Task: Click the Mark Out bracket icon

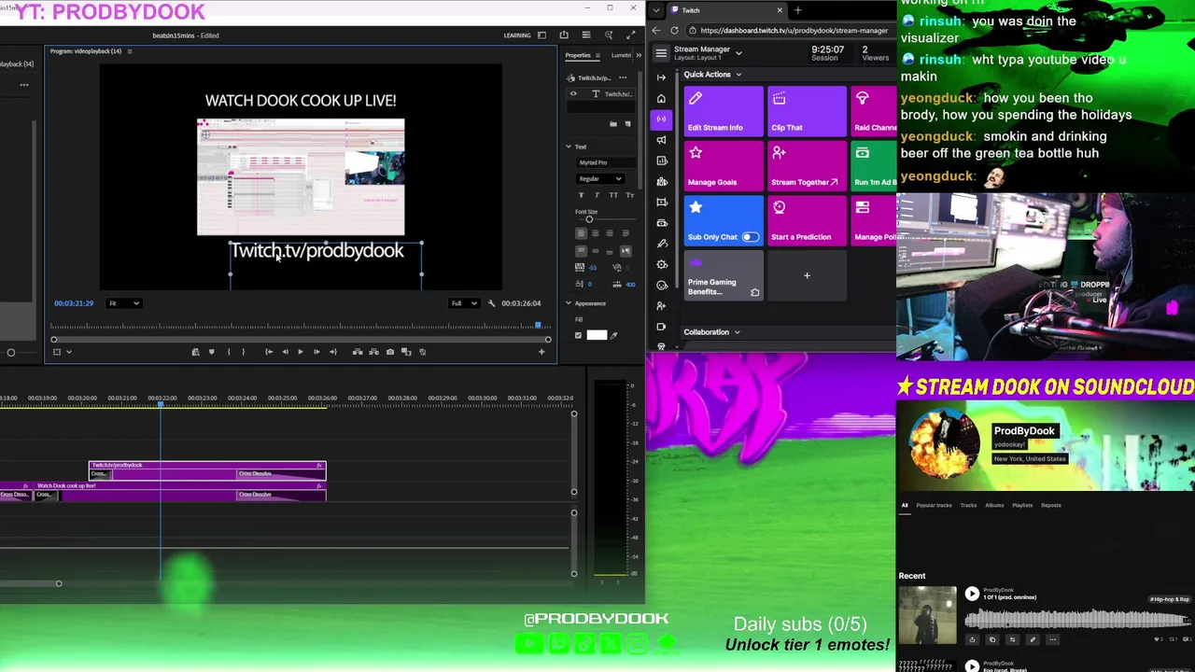Action: point(244,352)
